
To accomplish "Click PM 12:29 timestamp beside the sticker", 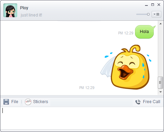I will coord(87,88).
